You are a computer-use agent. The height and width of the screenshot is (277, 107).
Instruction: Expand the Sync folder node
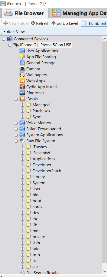[x=22, y=117]
